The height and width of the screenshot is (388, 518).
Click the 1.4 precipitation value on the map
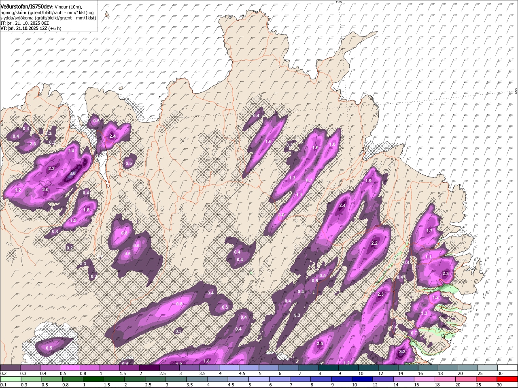pos(71,151)
